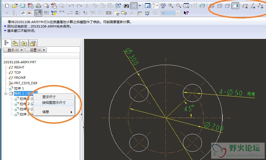This screenshot has height=160, width=266.
Task: Click the What's This help pointer icon
Action: (x=186, y=13)
